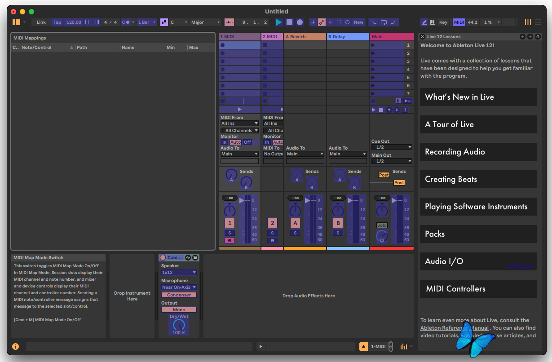
Task: Toggle the Draw Mode pencil icon
Action: pos(424,22)
